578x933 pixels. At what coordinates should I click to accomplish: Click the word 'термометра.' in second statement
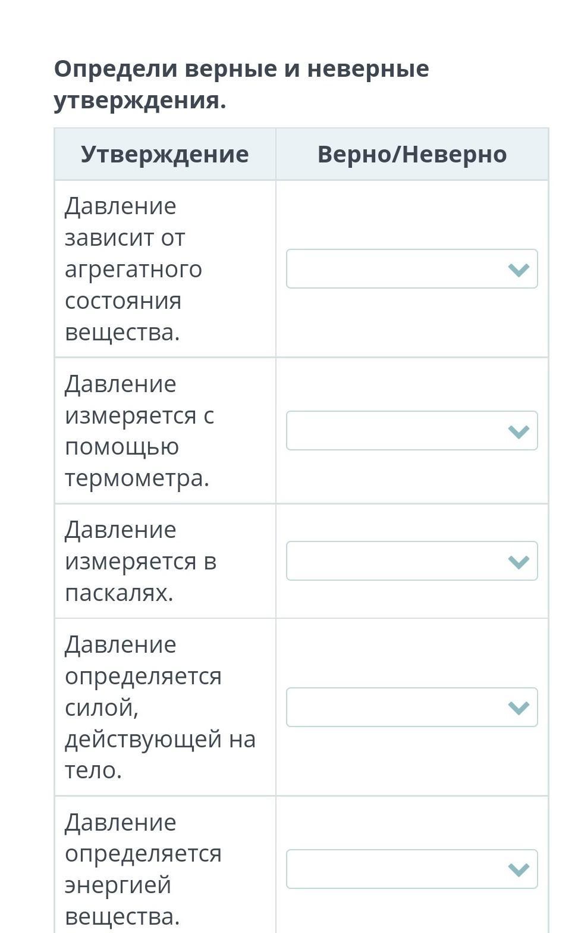coord(137,478)
